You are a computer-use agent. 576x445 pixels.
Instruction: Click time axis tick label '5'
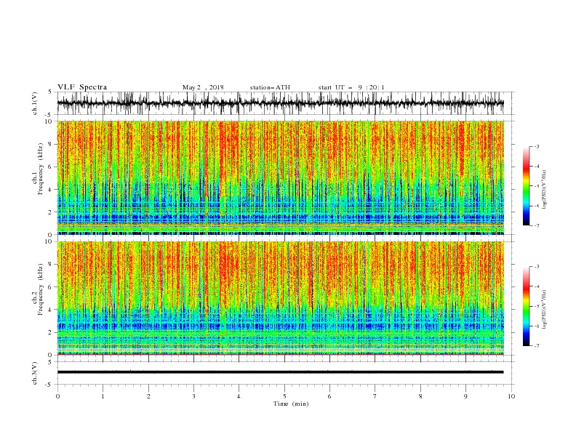[284, 396]
